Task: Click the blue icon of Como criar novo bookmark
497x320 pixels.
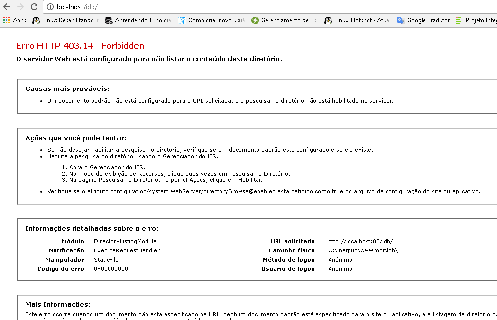Action: point(182,20)
